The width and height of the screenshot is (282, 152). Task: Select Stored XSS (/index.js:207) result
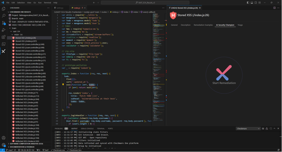coord(26,41)
